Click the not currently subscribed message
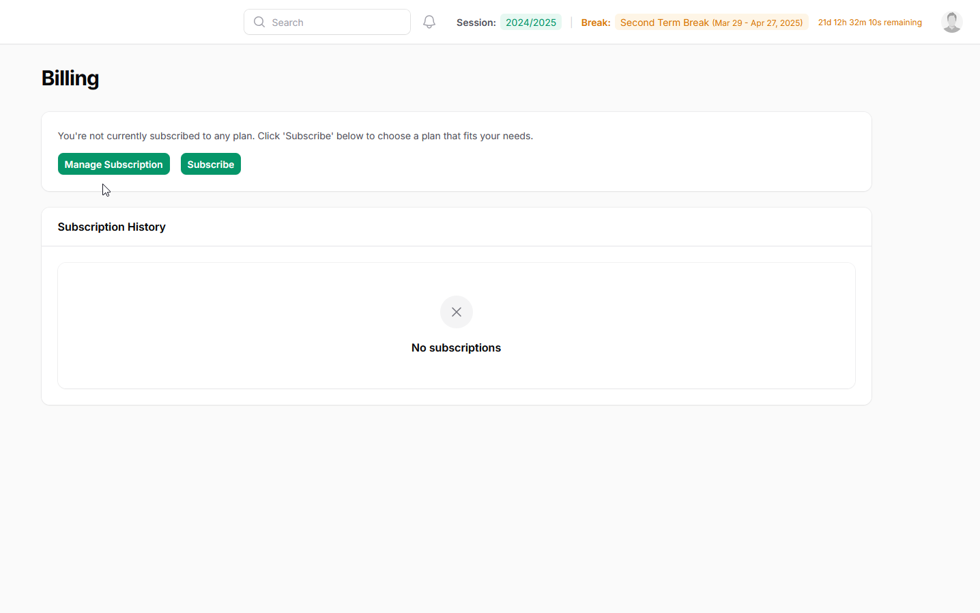This screenshot has height=613, width=980. [x=295, y=136]
